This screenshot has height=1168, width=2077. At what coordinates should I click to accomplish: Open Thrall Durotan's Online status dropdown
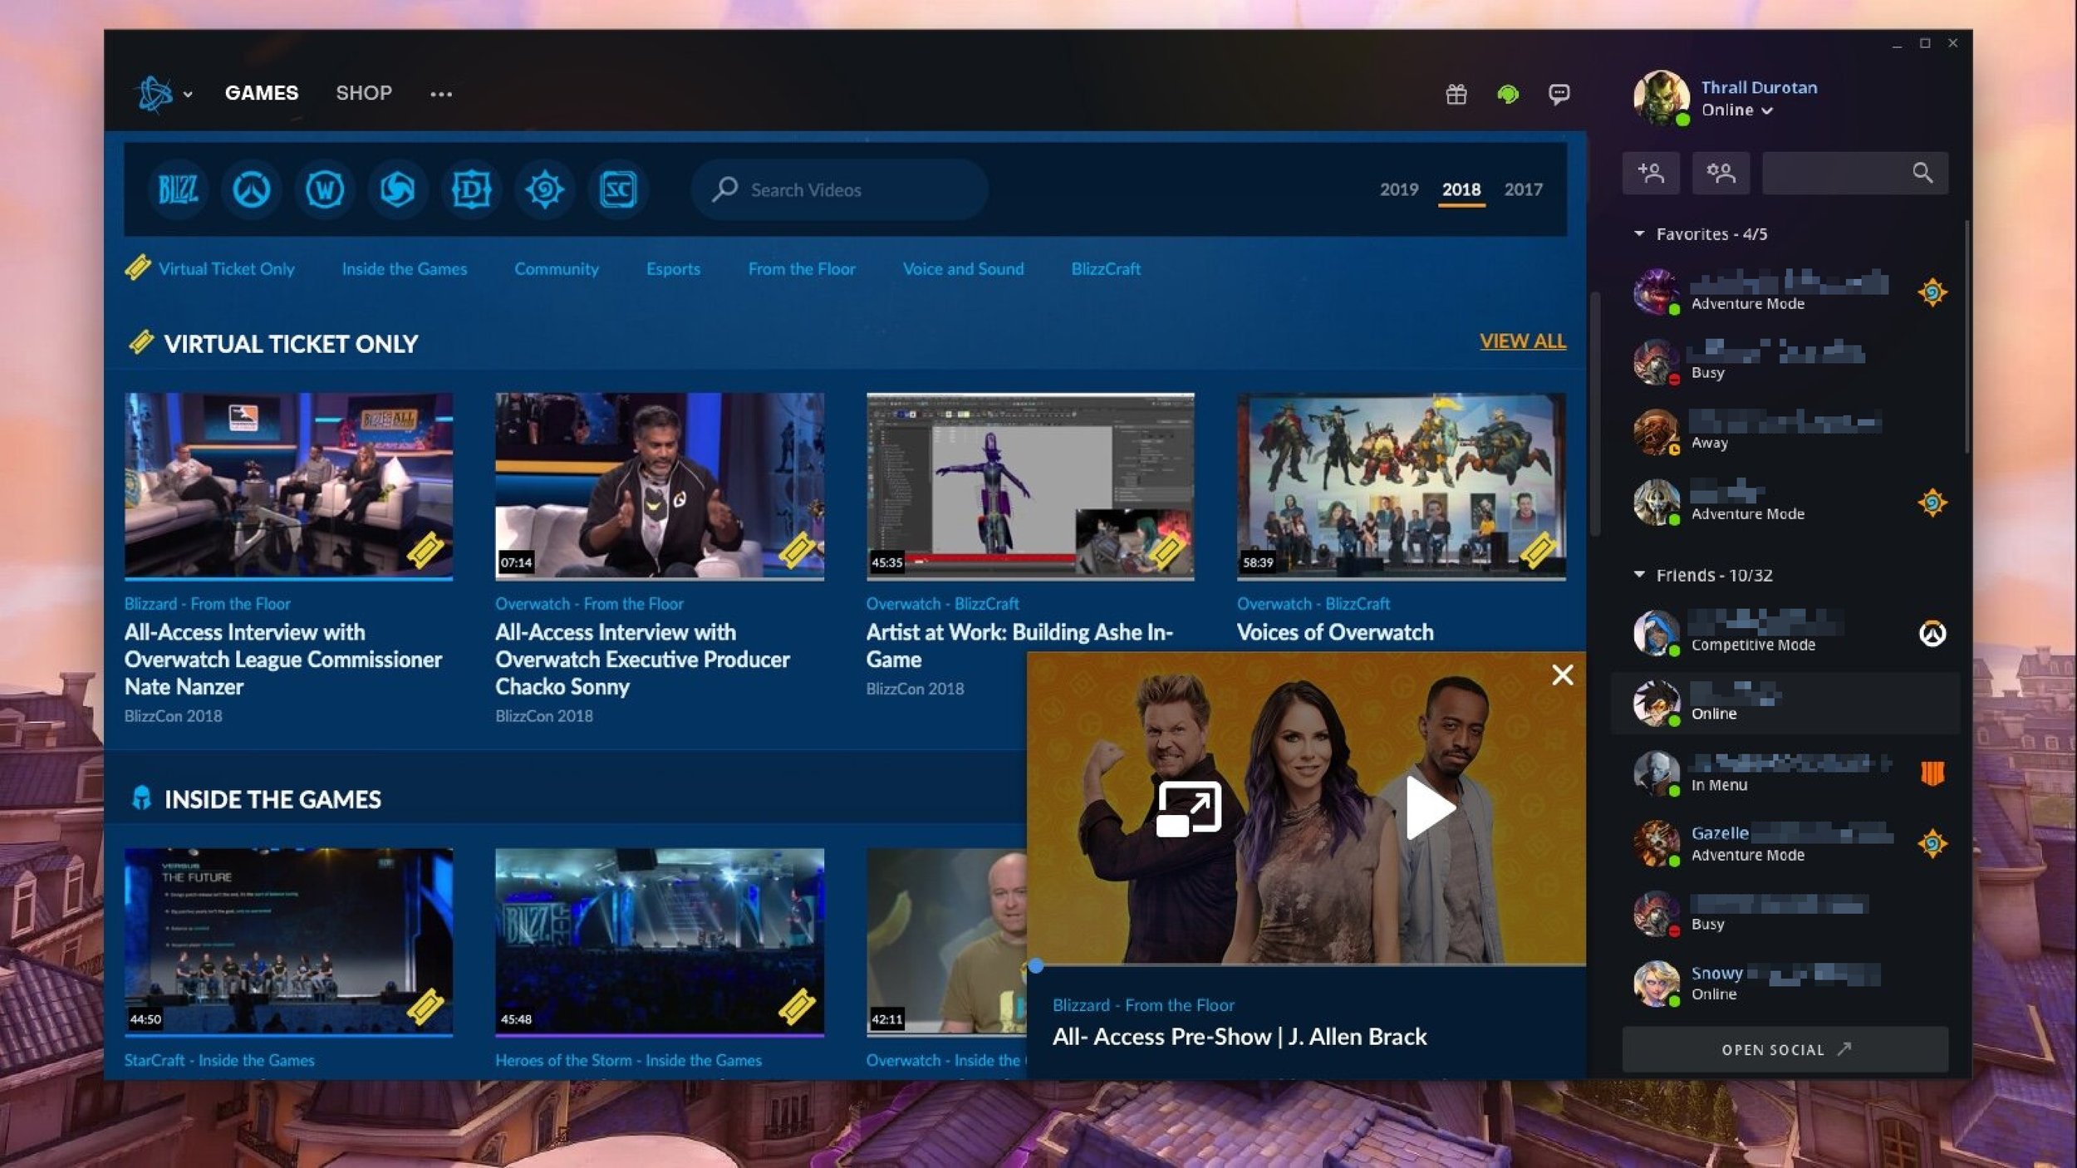tap(1737, 110)
